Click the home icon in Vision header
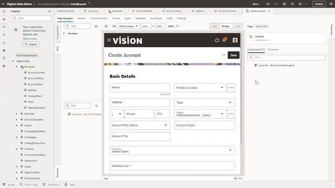The width and height of the screenshot is (335, 188). (x=217, y=40)
